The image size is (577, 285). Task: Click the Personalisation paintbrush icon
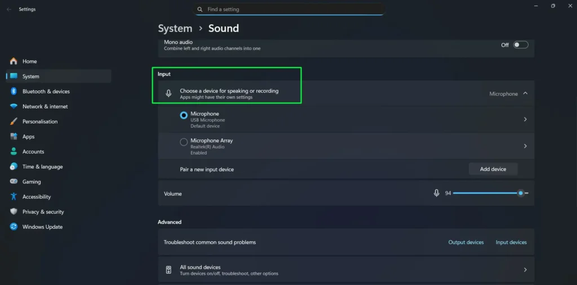[14, 121]
